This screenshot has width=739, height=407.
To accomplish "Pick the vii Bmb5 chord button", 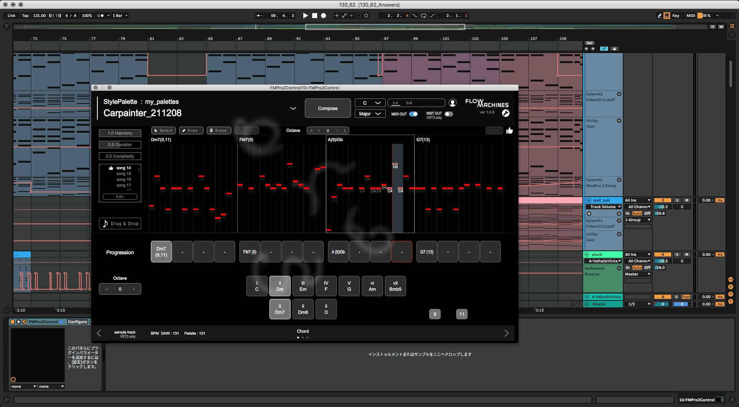I will pos(395,286).
